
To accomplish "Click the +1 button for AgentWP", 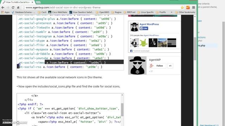I will [x=170, y=66].
